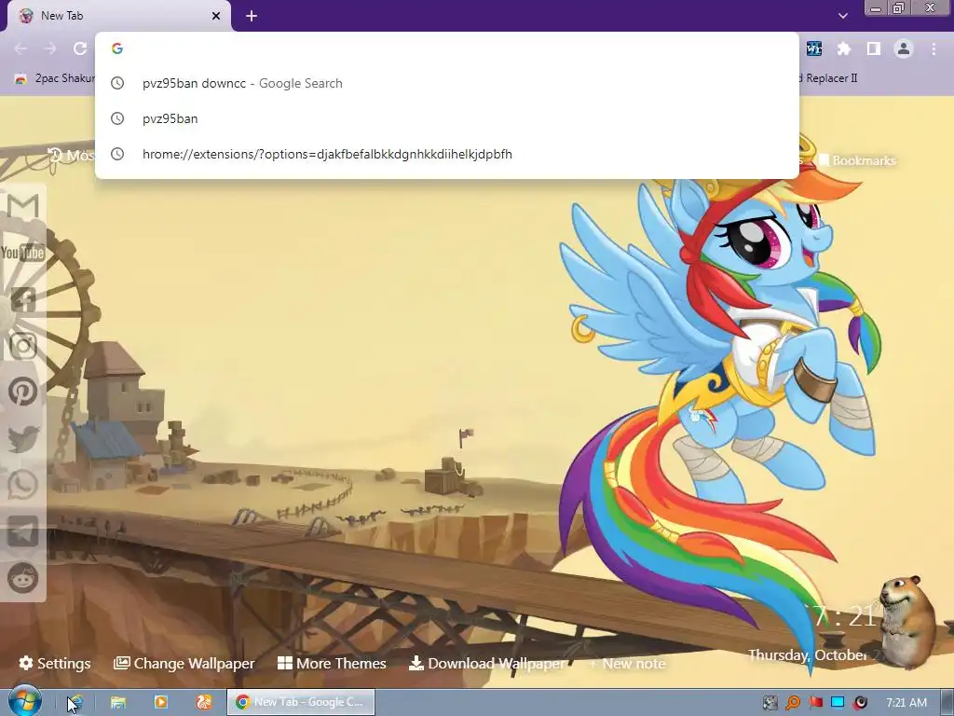Open the Chrome profile avatar menu
This screenshot has height=716, width=954.
tap(904, 48)
